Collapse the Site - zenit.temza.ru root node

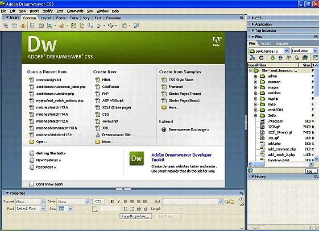click(x=251, y=70)
